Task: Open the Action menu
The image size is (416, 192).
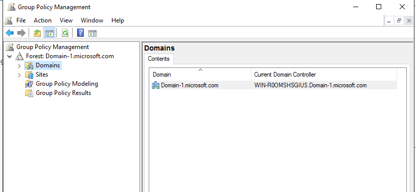Action: [x=42, y=20]
